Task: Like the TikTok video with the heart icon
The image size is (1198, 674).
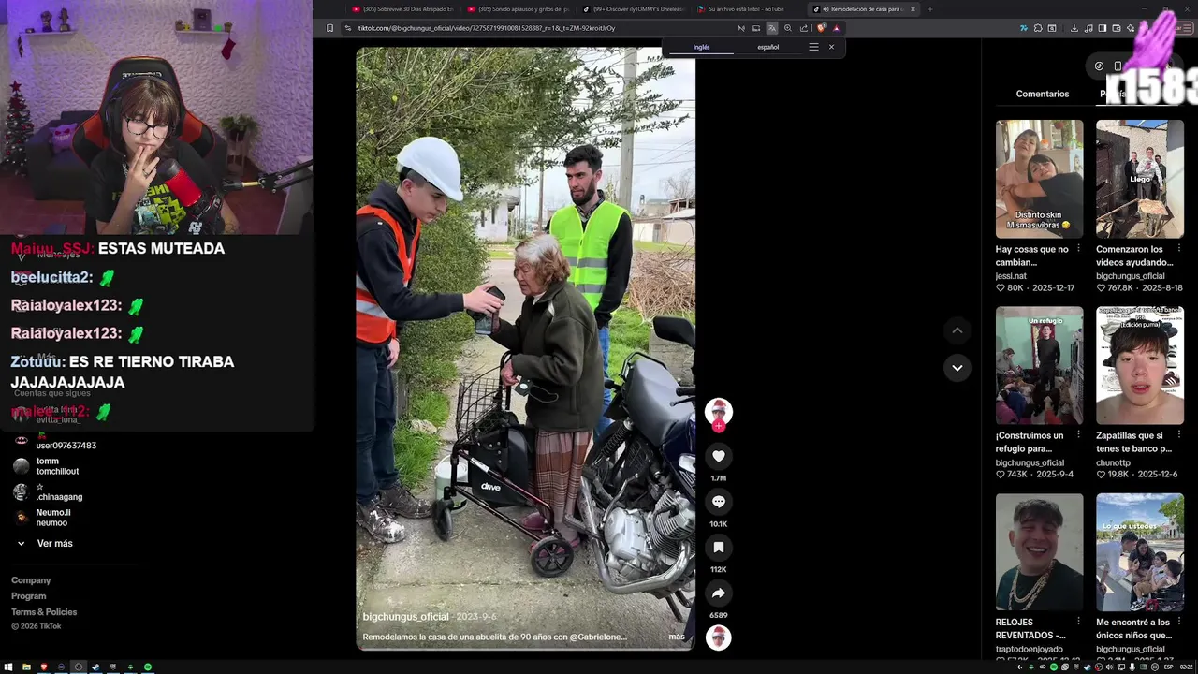Action: (x=718, y=456)
